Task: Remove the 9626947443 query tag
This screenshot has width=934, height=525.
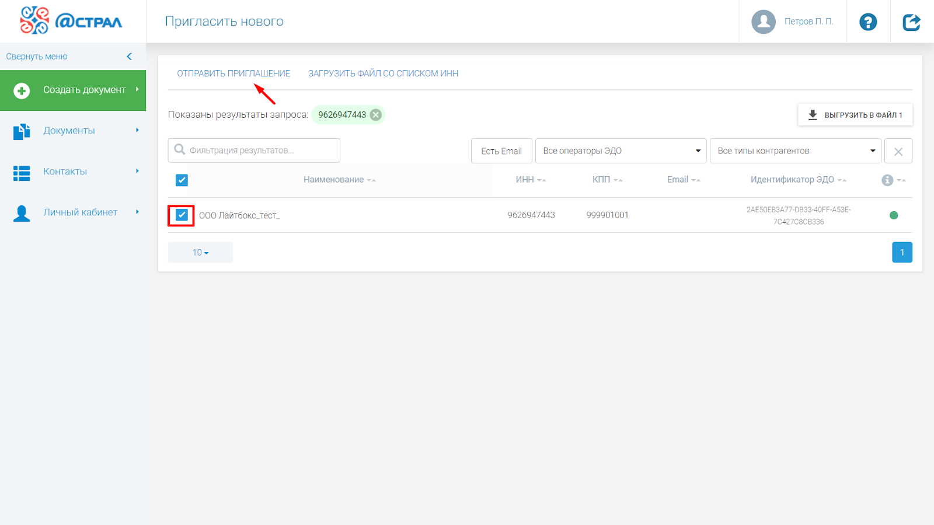Action: [x=376, y=115]
